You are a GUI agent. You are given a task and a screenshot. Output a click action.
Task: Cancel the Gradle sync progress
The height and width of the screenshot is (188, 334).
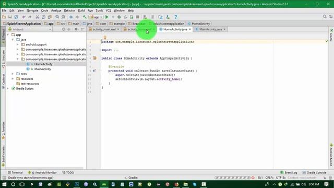point(253,178)
